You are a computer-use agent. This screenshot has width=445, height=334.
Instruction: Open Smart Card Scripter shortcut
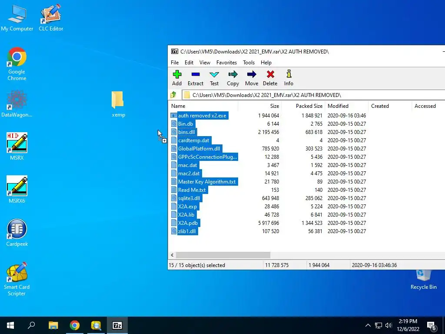tap(17, 279)
